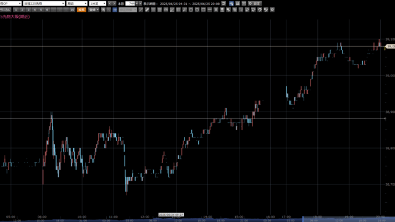This screenshot has width=395, height=222.
Task: Expand the 登録 dropdown button
Action: [94, 10]
